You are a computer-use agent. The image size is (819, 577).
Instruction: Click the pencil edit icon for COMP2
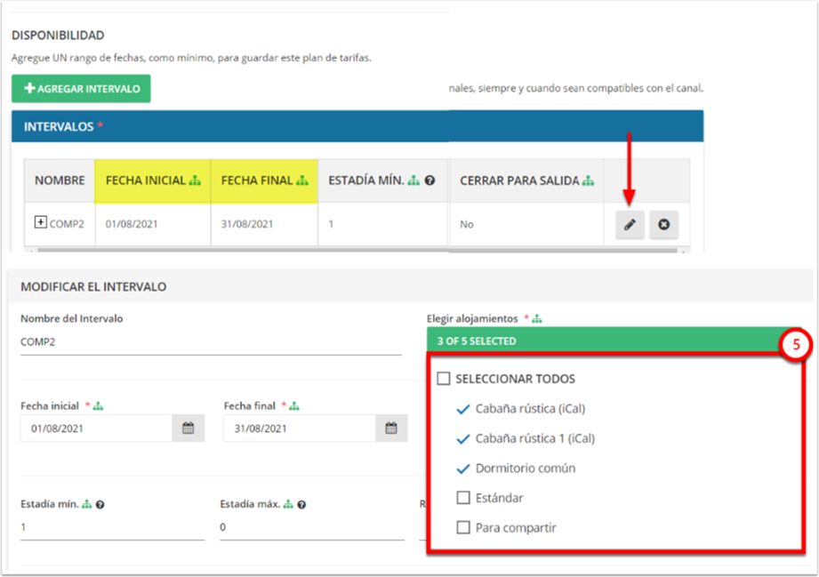[630, 225]
